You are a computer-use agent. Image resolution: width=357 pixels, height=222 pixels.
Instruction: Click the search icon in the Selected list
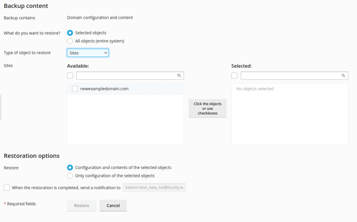343,75
